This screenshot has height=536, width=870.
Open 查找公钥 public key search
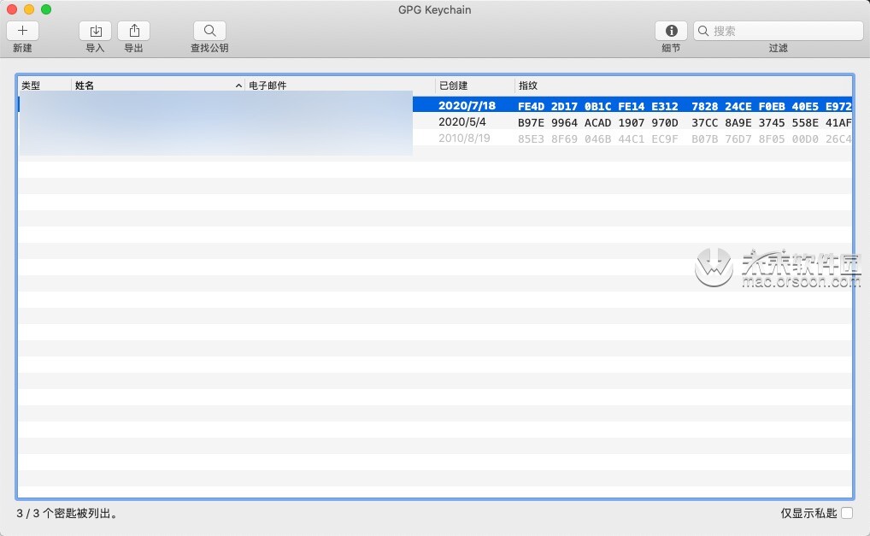coord(209,31)
